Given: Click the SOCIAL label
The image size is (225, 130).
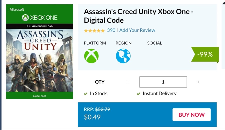Looking at the screenshot, I should point(154,43).
